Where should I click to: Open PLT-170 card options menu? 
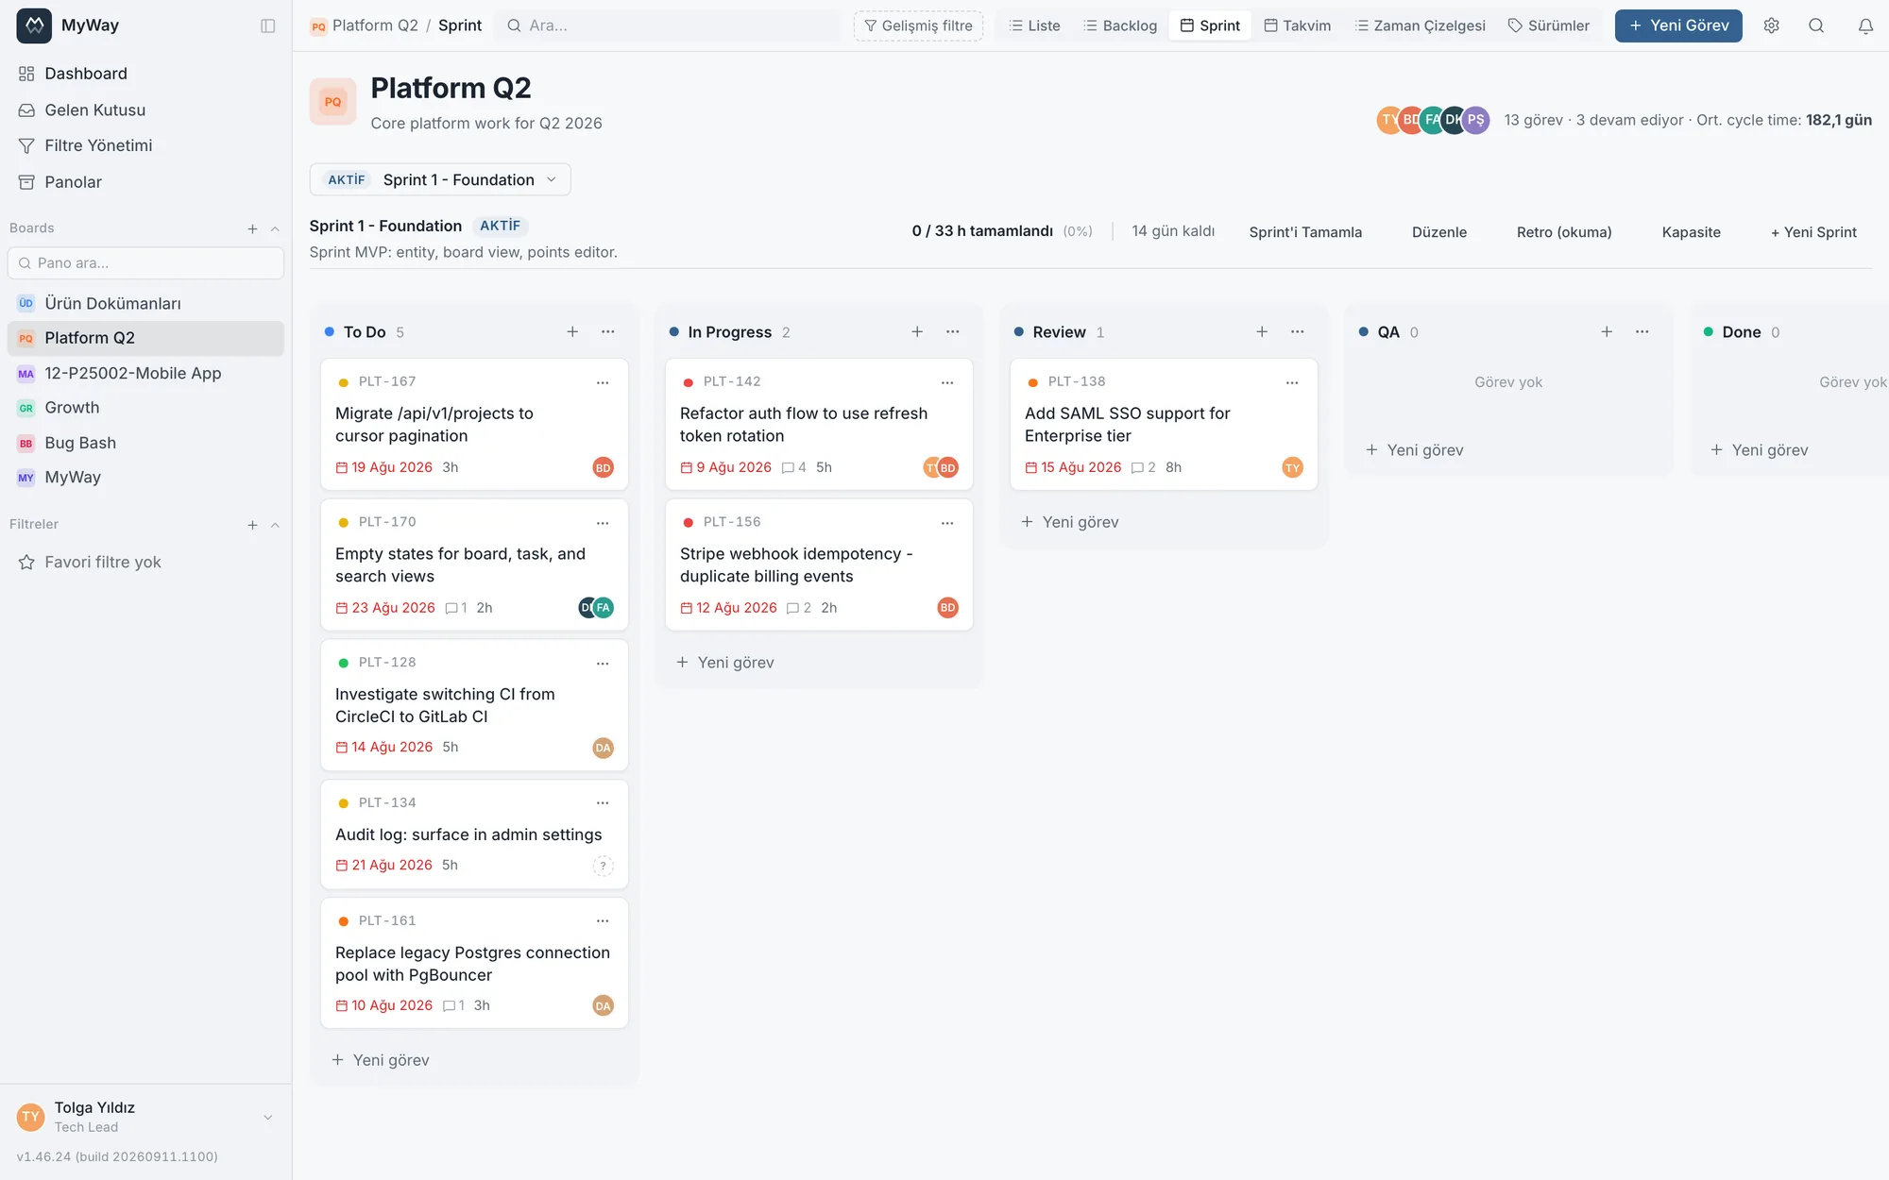(x=603, y=523)
